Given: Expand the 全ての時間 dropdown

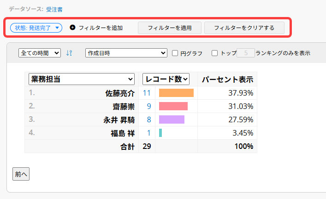Looking at the screenshot, I should (40, 53).
